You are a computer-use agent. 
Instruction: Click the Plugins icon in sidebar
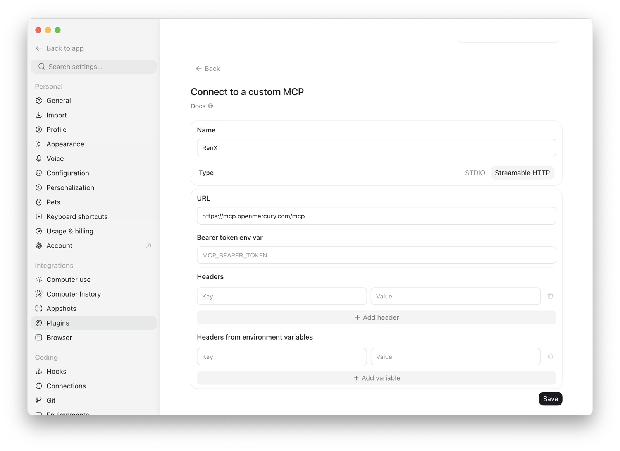coord(39,323)
